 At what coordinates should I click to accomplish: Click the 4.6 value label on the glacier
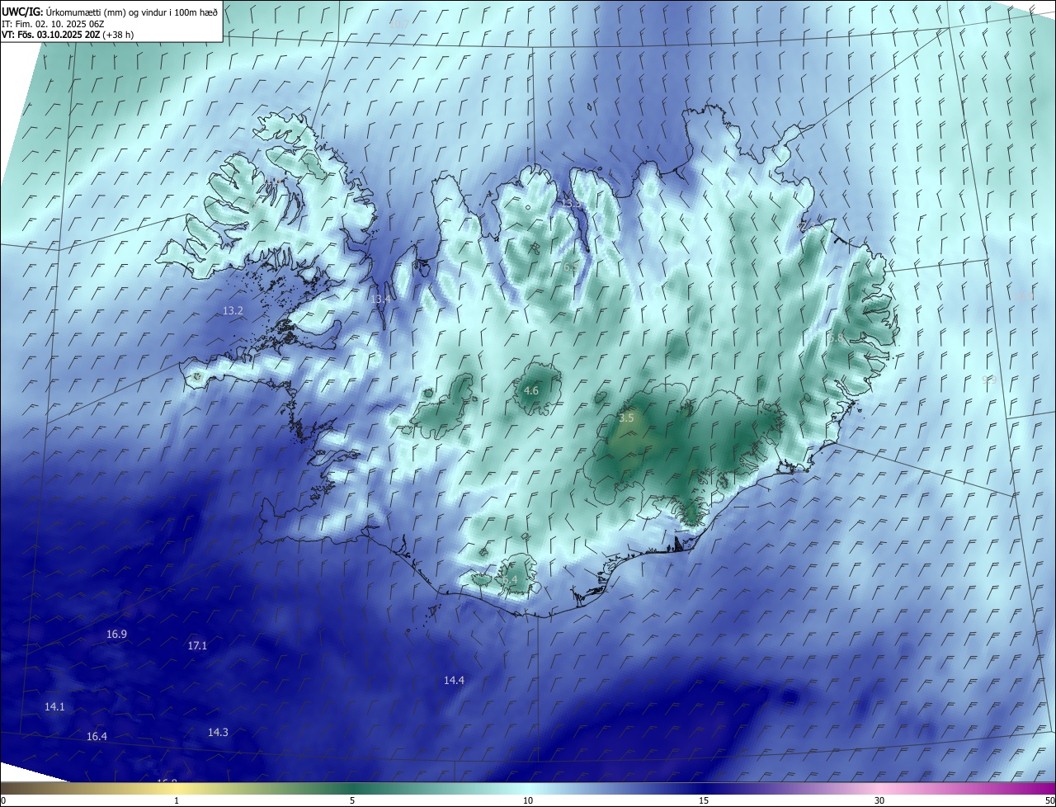click(531, 391)
